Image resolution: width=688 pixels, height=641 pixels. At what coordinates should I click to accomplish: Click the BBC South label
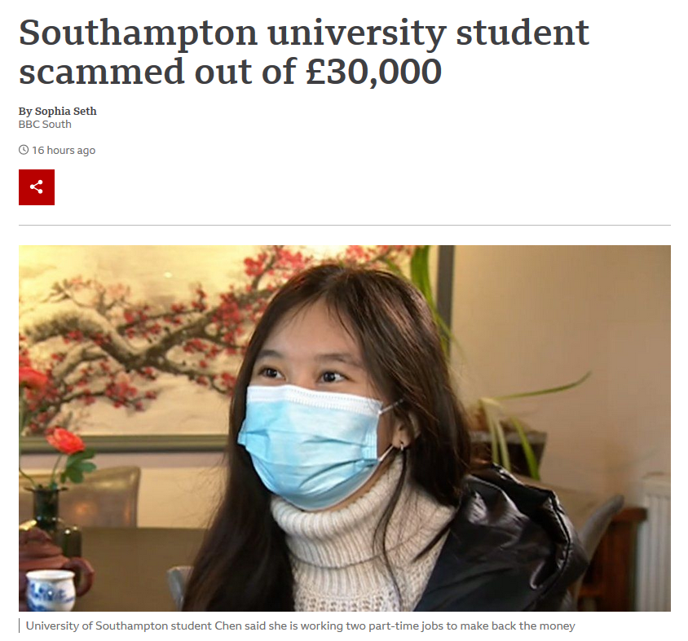pos(45,124)
